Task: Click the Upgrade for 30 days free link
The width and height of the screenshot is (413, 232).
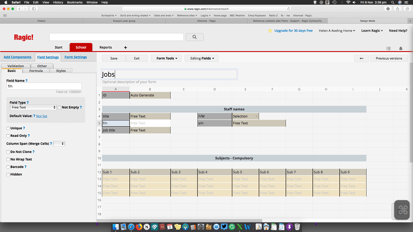Action: [293, 31]
